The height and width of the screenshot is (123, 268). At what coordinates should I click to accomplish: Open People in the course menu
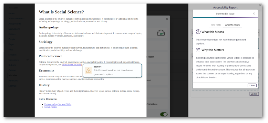(12, 39)
